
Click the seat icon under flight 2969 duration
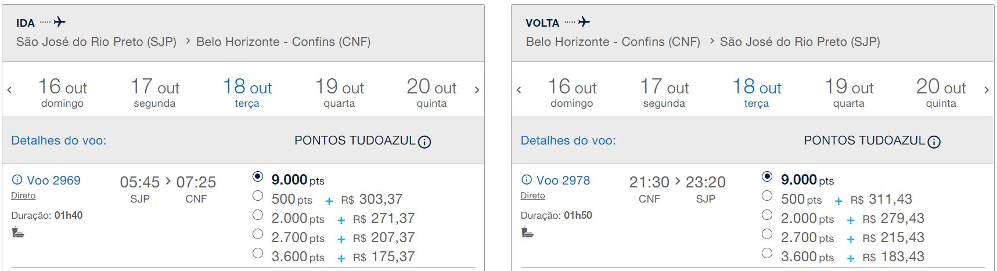pyautogui.click(x=18, y=233)
